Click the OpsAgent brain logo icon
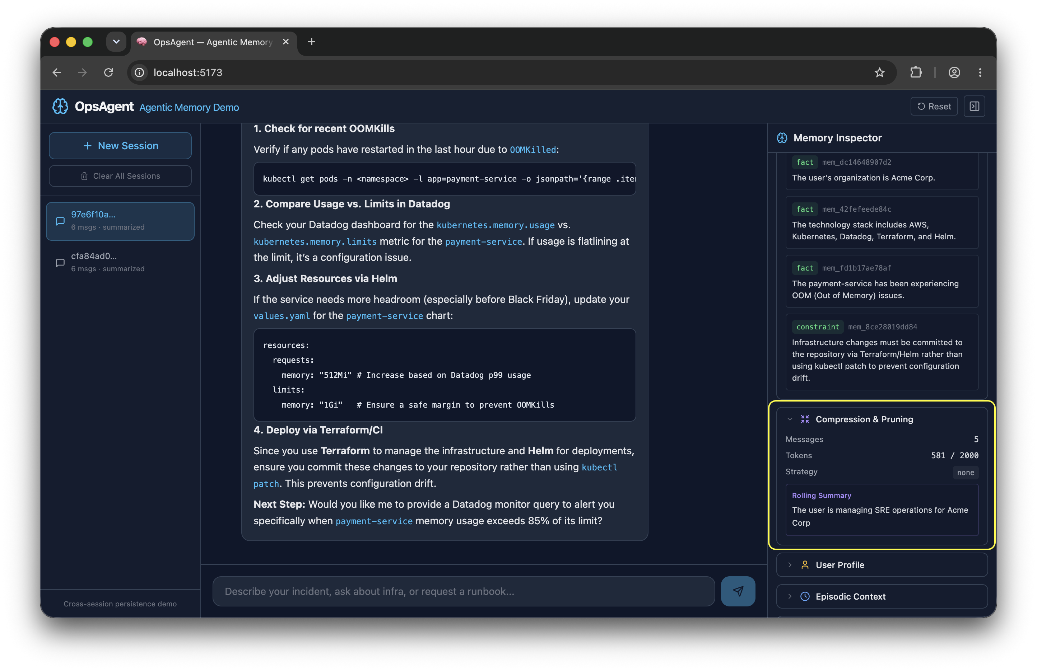This screenshot has height=671, width=1037. [x=60, y=106]
